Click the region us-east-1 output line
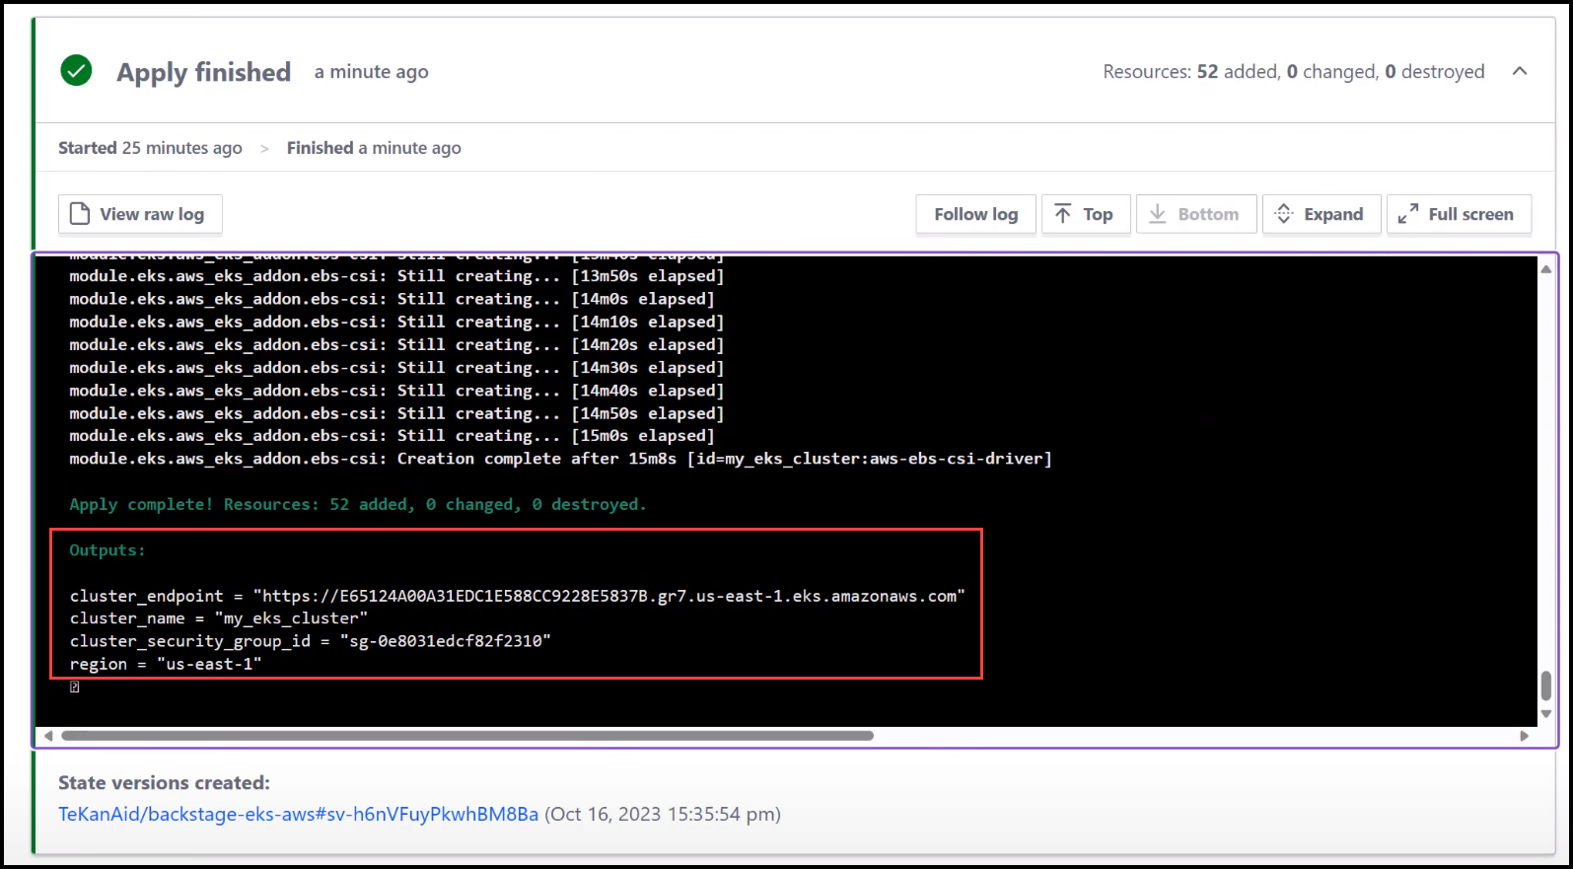 point(166,664)
